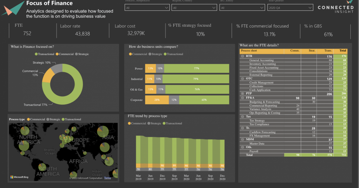This screenshot has height=188, width=359.
Task: Expand the PTP process row
Action: pyautogui.click(x=242, y=93)
